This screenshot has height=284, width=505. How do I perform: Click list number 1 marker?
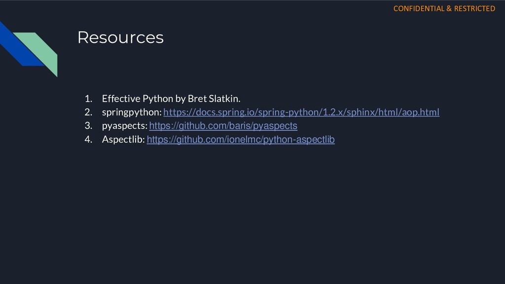88,99
